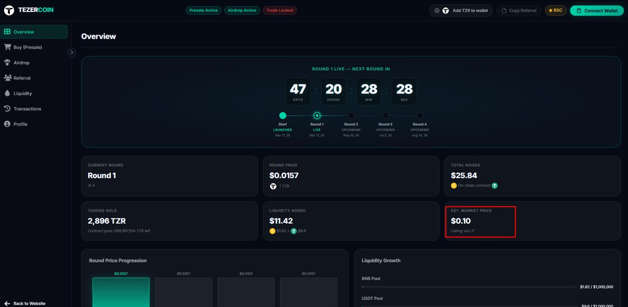Click the Liquidity Growth heading

381,261
